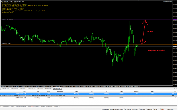The height and width of the screenshot is (110, 178).
Task: Sort orders by the Typ column
Action: point(38,91)
